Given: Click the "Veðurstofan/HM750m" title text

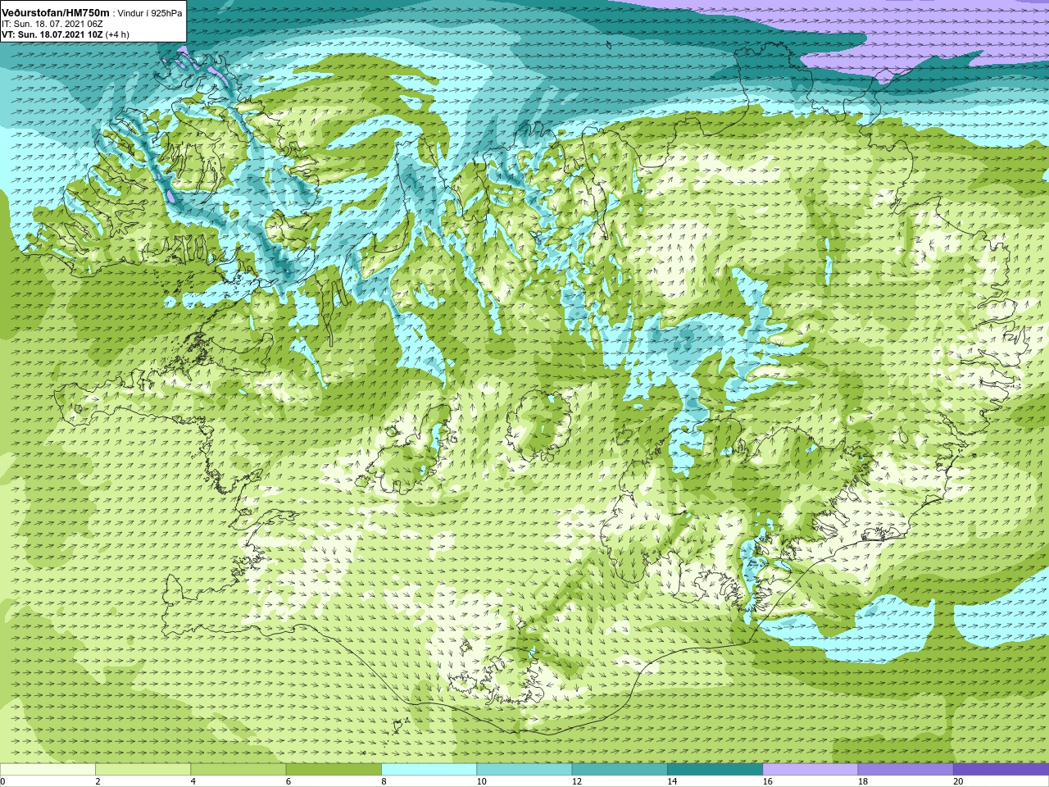Looking at the screenshot, I should tap(56, 12).
